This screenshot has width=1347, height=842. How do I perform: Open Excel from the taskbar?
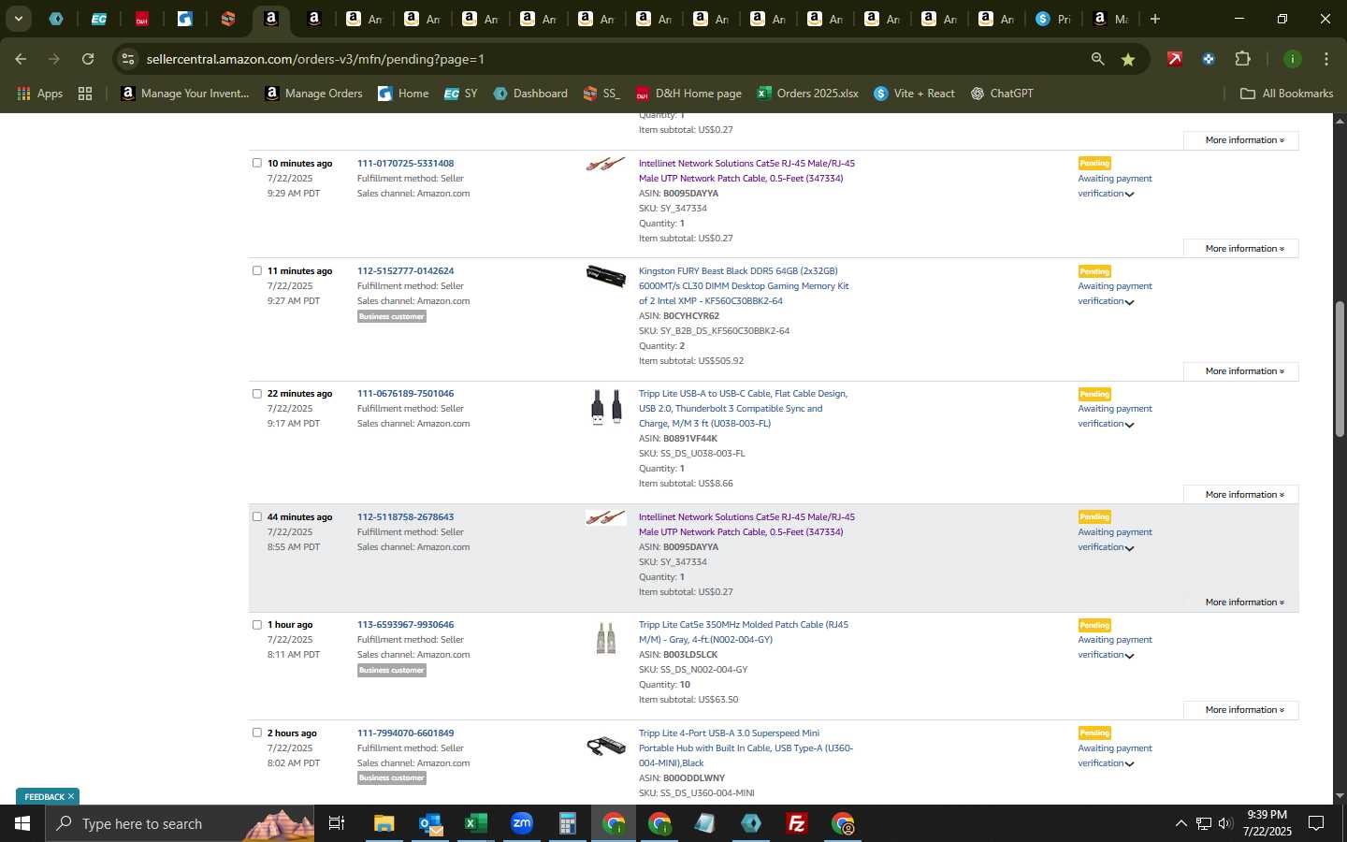(476, 823)
